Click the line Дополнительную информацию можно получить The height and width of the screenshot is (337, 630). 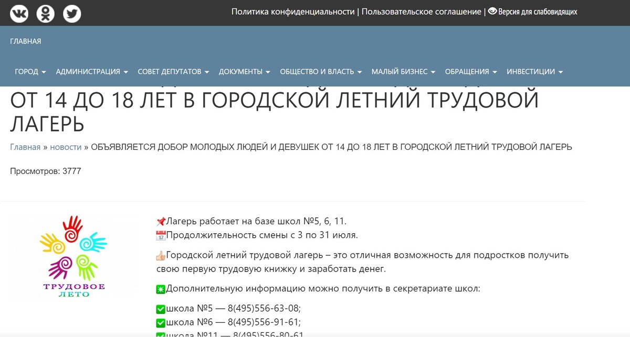point(323,288)
